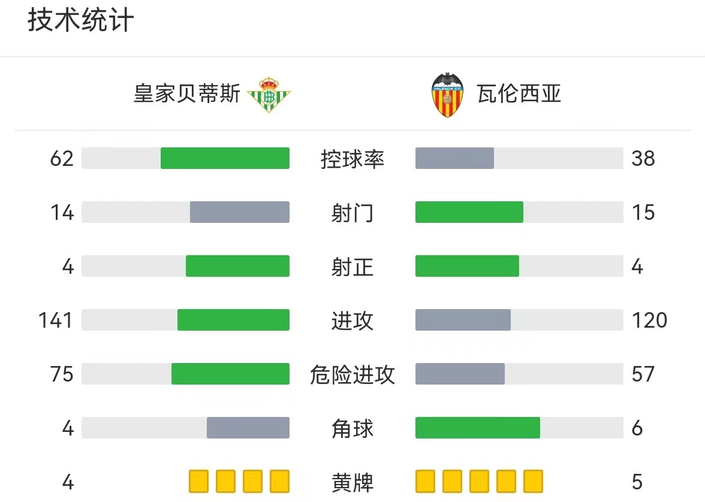Click the green Betis 进攻 bar
This screenshot has width=705, height=502.
point(233,320)
